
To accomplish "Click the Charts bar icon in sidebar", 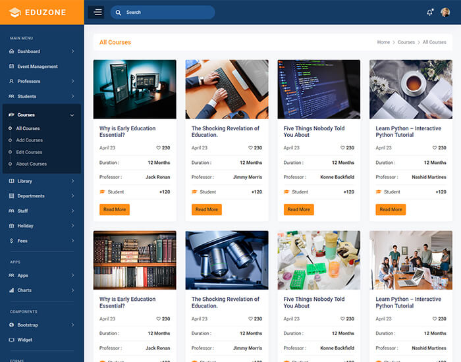I will click(12, 290).
